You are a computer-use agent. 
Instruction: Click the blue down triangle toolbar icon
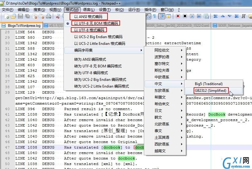pos(230,16)
